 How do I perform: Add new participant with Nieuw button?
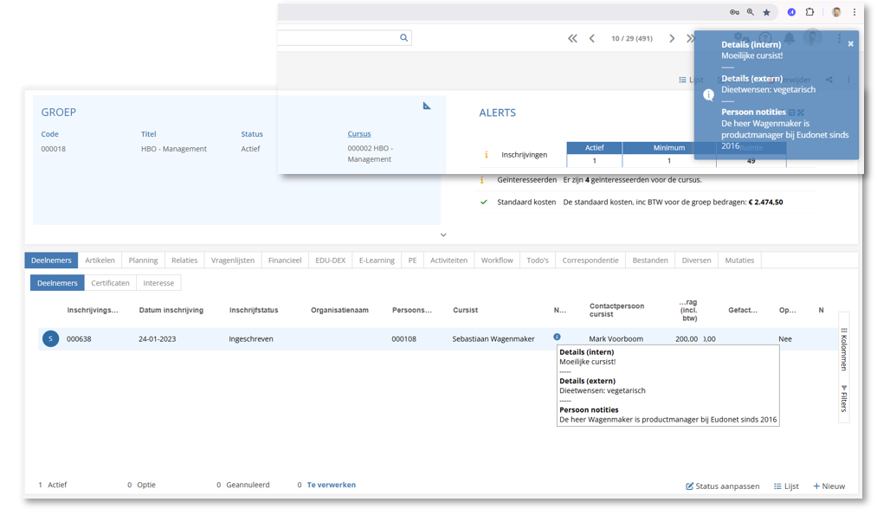tap(829, 486)
